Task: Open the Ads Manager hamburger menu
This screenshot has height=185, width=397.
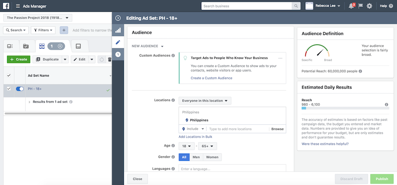Action: (x=18, y=6)
